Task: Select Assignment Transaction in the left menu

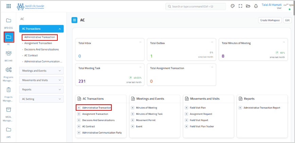Action: 38,43
